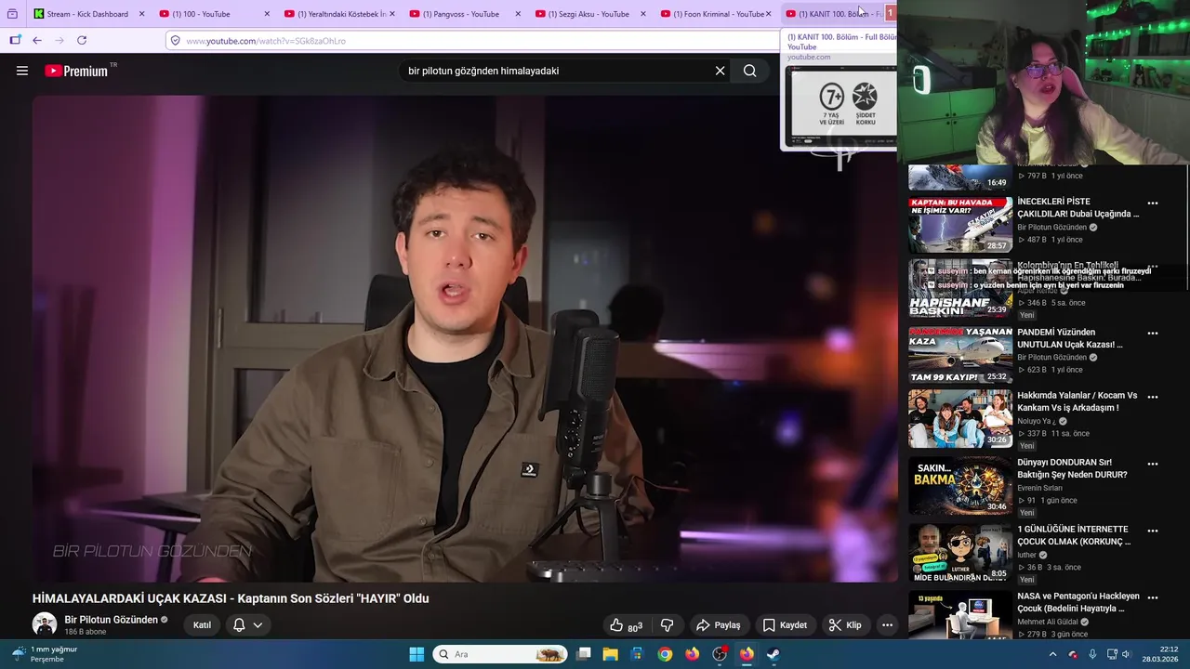Go forward with browser forward arrow
This screenshot has height=669, width=1190.
(x=59, y=40)
